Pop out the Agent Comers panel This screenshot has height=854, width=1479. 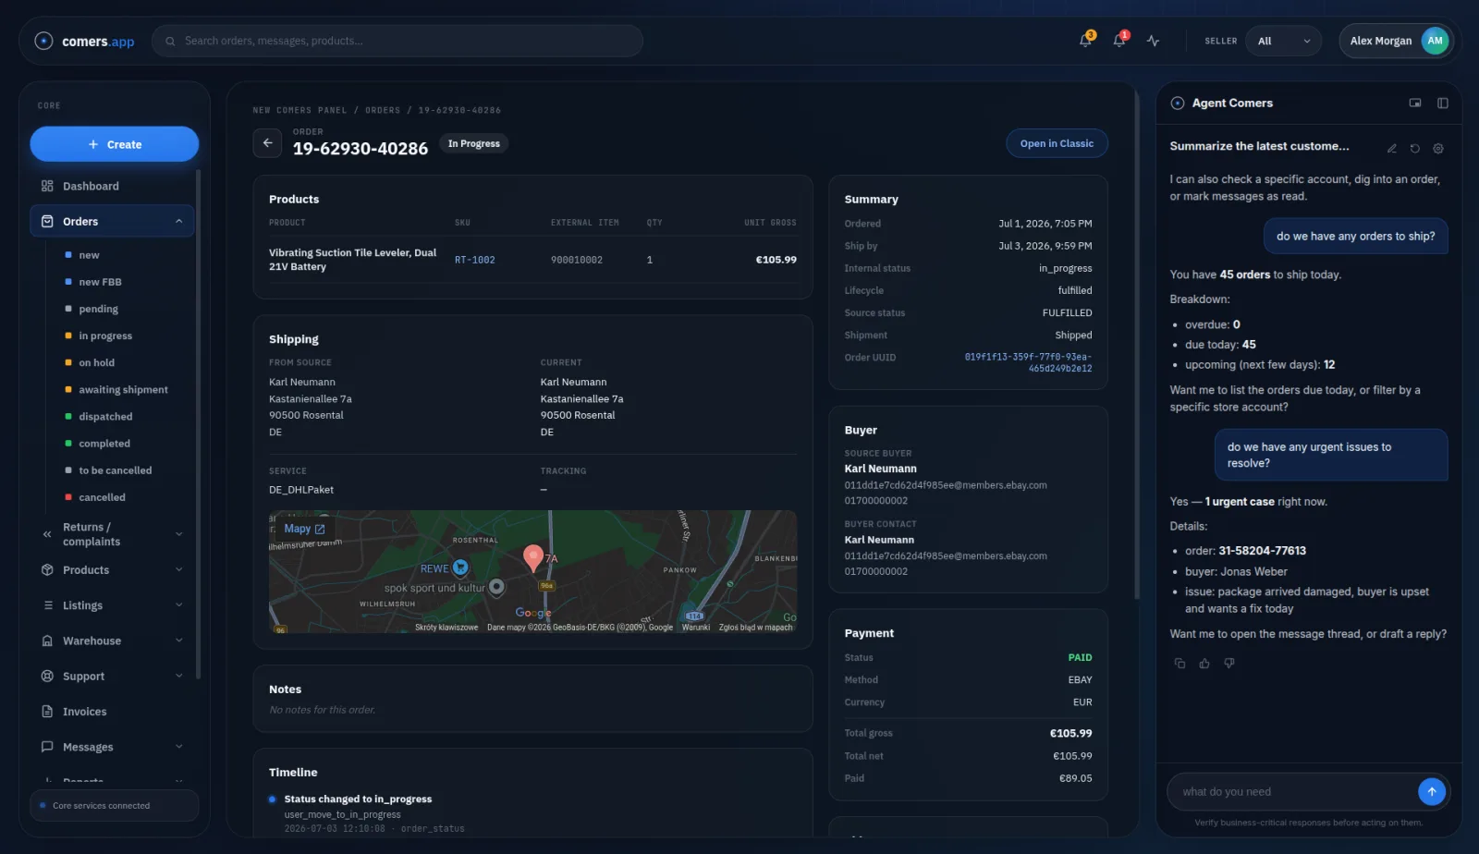(x=1415, y=103)
